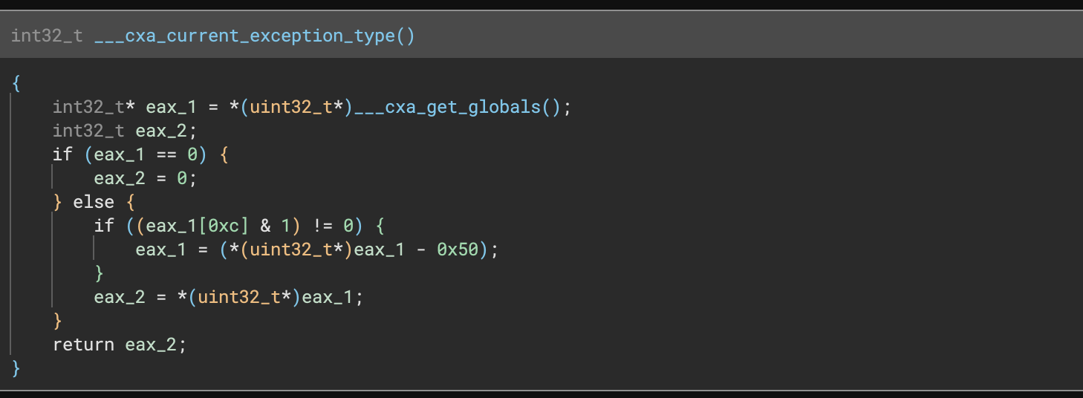
Task: Click the 'else' keyword
Action: 94,202
